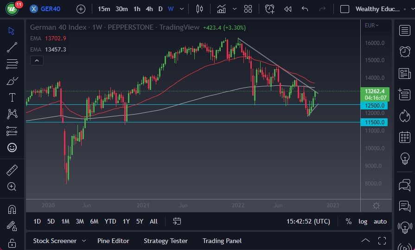Select the ruler measure tool

(x=12, y=170)
